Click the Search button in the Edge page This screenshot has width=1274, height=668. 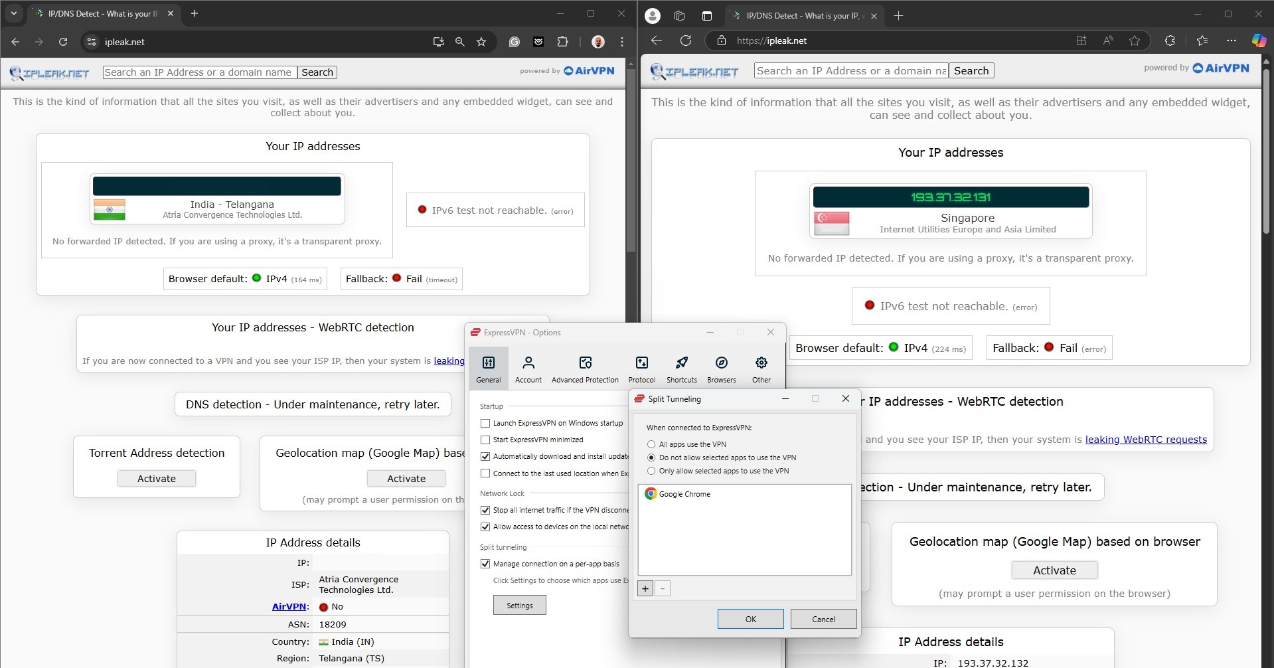tap(971, 71)
